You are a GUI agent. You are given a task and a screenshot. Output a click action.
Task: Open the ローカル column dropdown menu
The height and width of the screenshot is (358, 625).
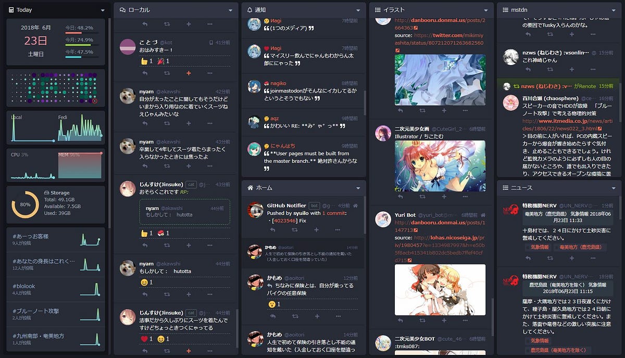pyautogui.click(x=230, y=10)
